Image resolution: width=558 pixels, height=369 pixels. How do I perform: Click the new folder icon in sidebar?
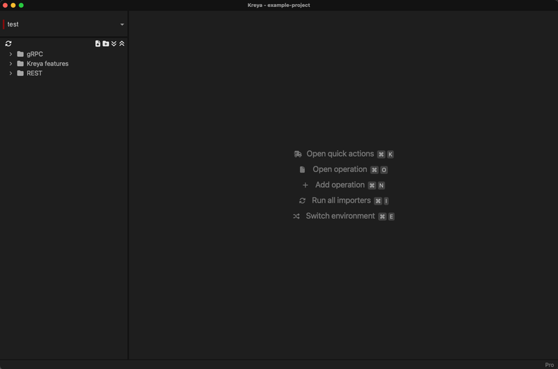point(106,44)
